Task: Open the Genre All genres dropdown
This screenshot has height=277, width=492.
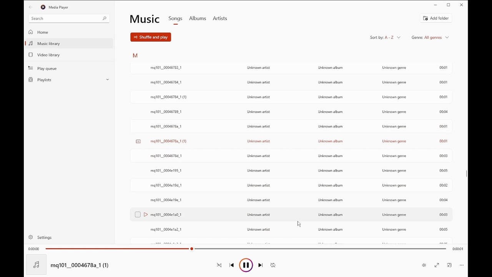Action: click(430, 37)
